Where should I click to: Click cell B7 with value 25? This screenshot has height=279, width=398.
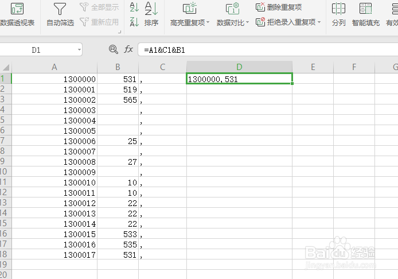(118, 141)
